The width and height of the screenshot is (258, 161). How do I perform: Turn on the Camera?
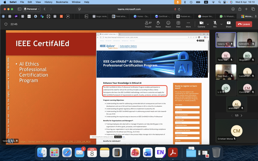[201, 24]
